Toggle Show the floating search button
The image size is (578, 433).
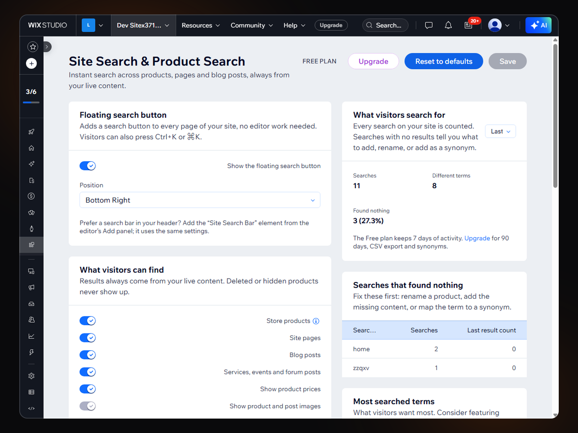pyautogui.click(x=88, y=166)
